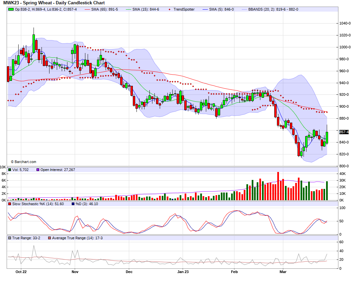Image resolution: width=352 pixels, height=282 pixels.
Task: Click the 1040-0 price axis label
Action: tap(345, 23)
